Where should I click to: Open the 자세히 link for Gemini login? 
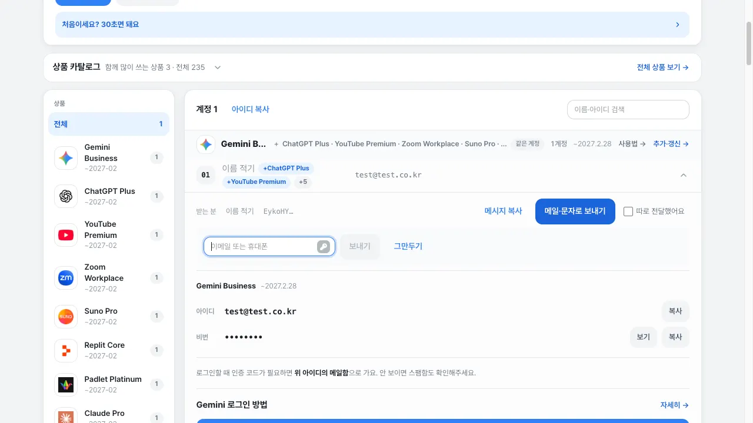click(674, 405)
